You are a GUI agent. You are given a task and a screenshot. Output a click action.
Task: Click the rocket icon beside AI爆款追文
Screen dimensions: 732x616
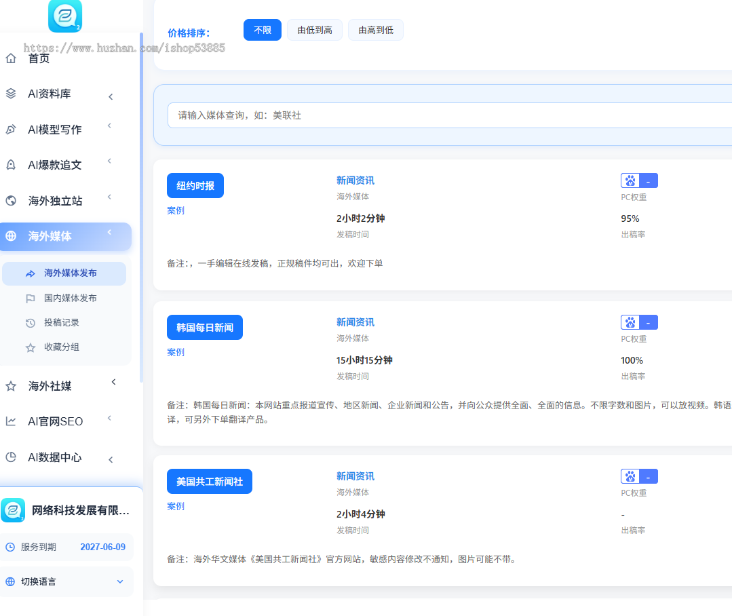click(x=11, y=165)
